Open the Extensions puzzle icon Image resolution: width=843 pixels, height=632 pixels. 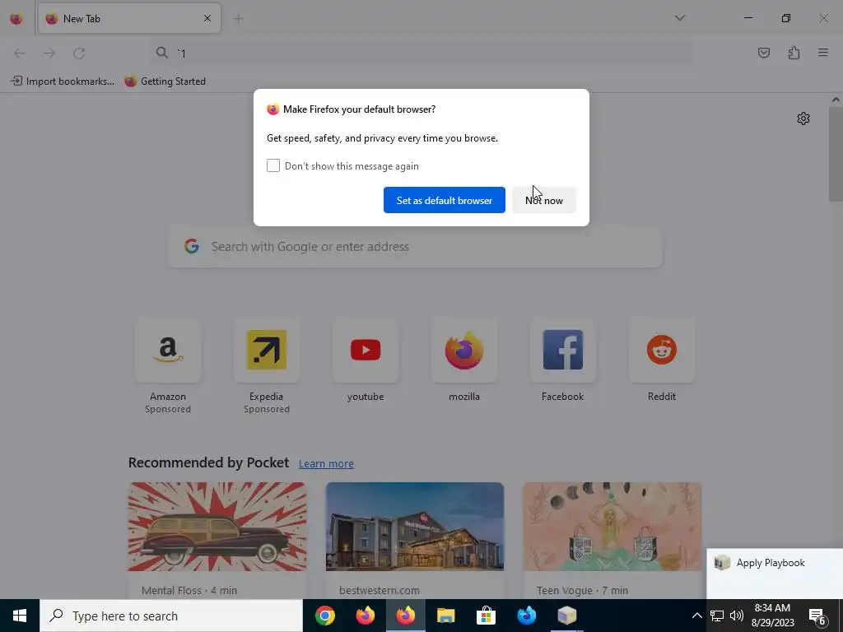pos(794,53)
